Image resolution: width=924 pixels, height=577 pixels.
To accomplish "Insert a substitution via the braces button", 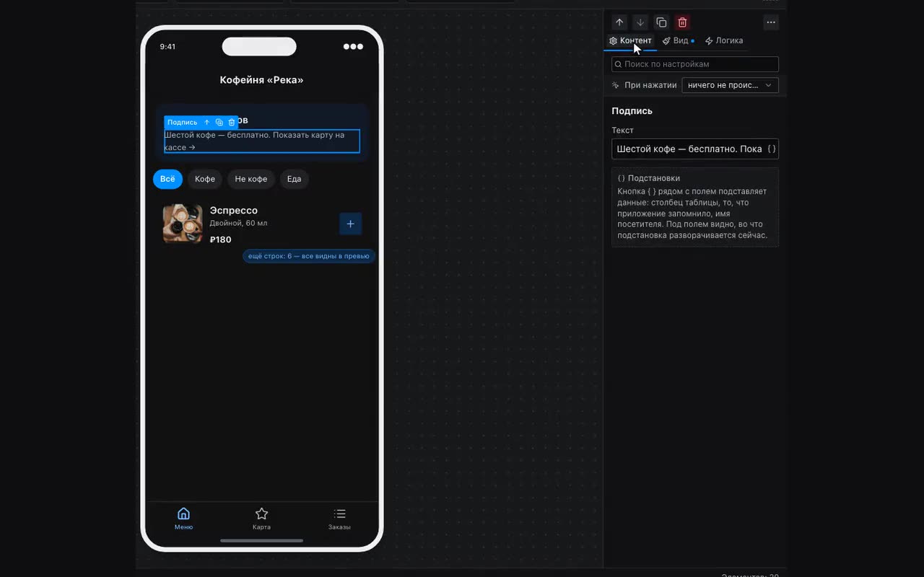I will tap(772, 149).
